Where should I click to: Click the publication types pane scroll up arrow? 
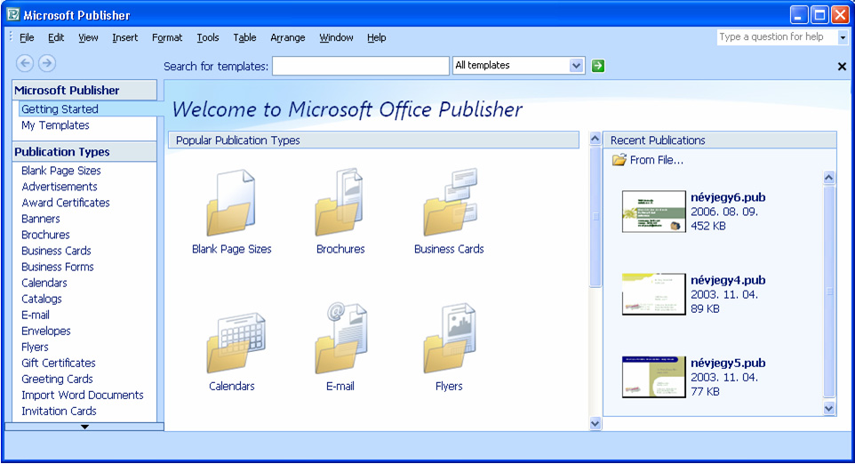click(595, 139)
